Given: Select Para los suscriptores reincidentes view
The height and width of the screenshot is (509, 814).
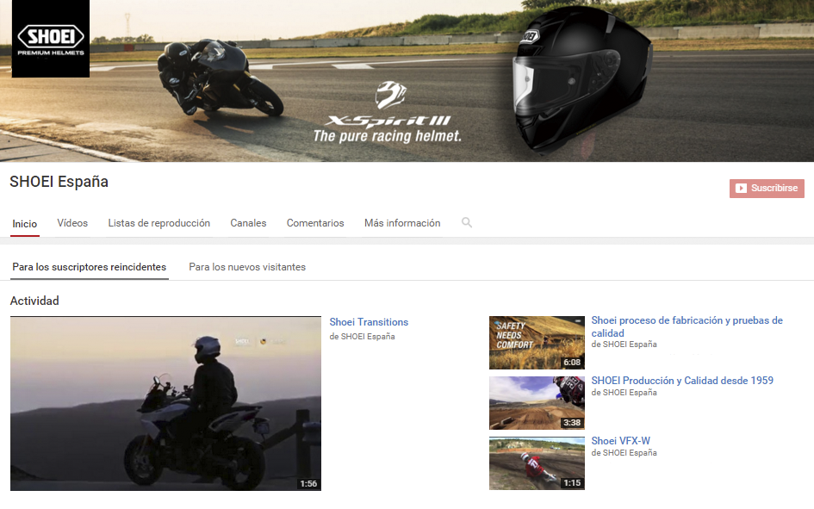Looking at the screenshot, I should click(x=89, y=267).
